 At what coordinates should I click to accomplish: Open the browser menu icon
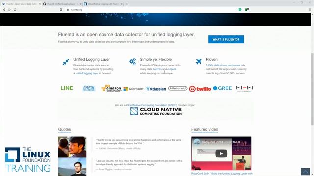tap(310, 10)
